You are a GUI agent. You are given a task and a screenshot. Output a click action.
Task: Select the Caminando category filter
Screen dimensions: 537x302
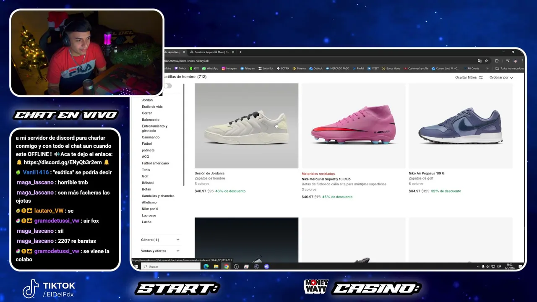pos(151,137)
